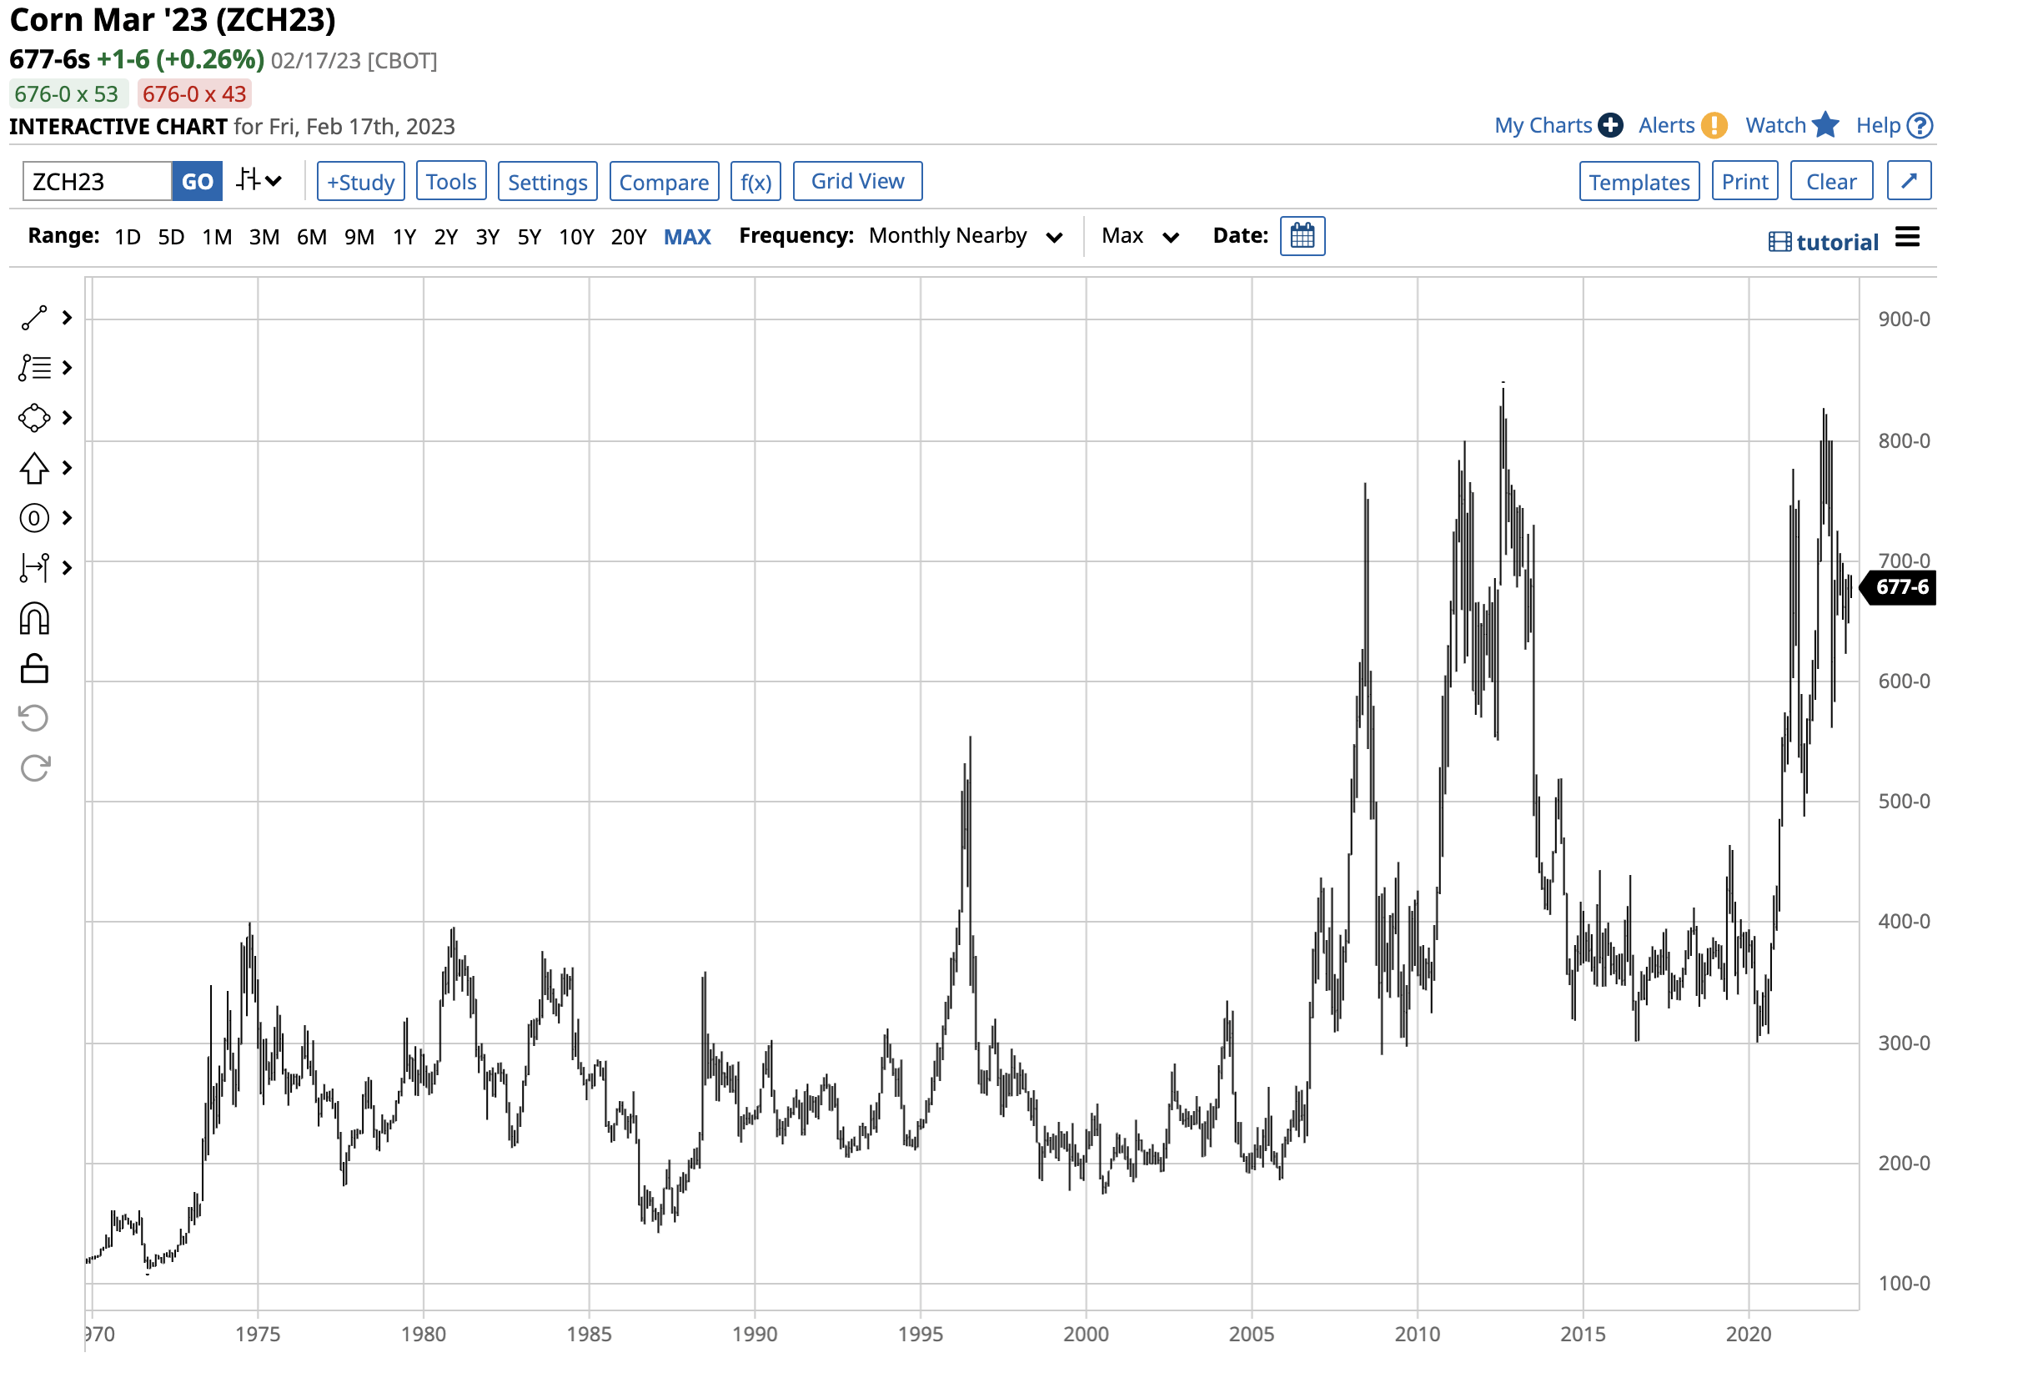
Task: Click the undo arrow icon
Action: (35, 718)
